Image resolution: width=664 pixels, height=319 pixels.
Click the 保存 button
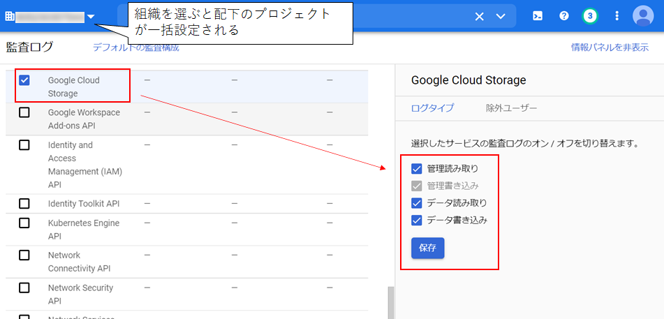tap(428, 248)
